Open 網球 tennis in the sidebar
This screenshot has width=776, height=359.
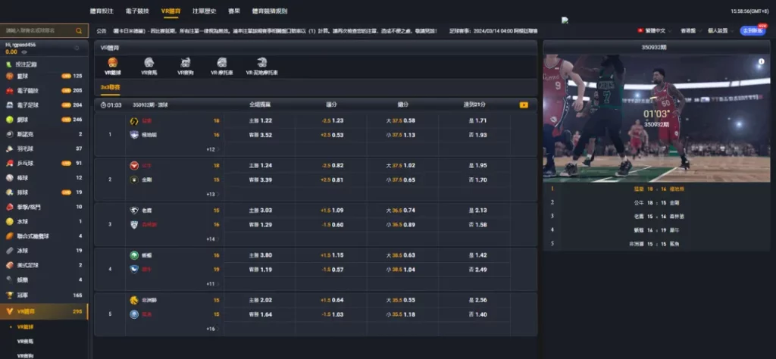click(44, 120)
